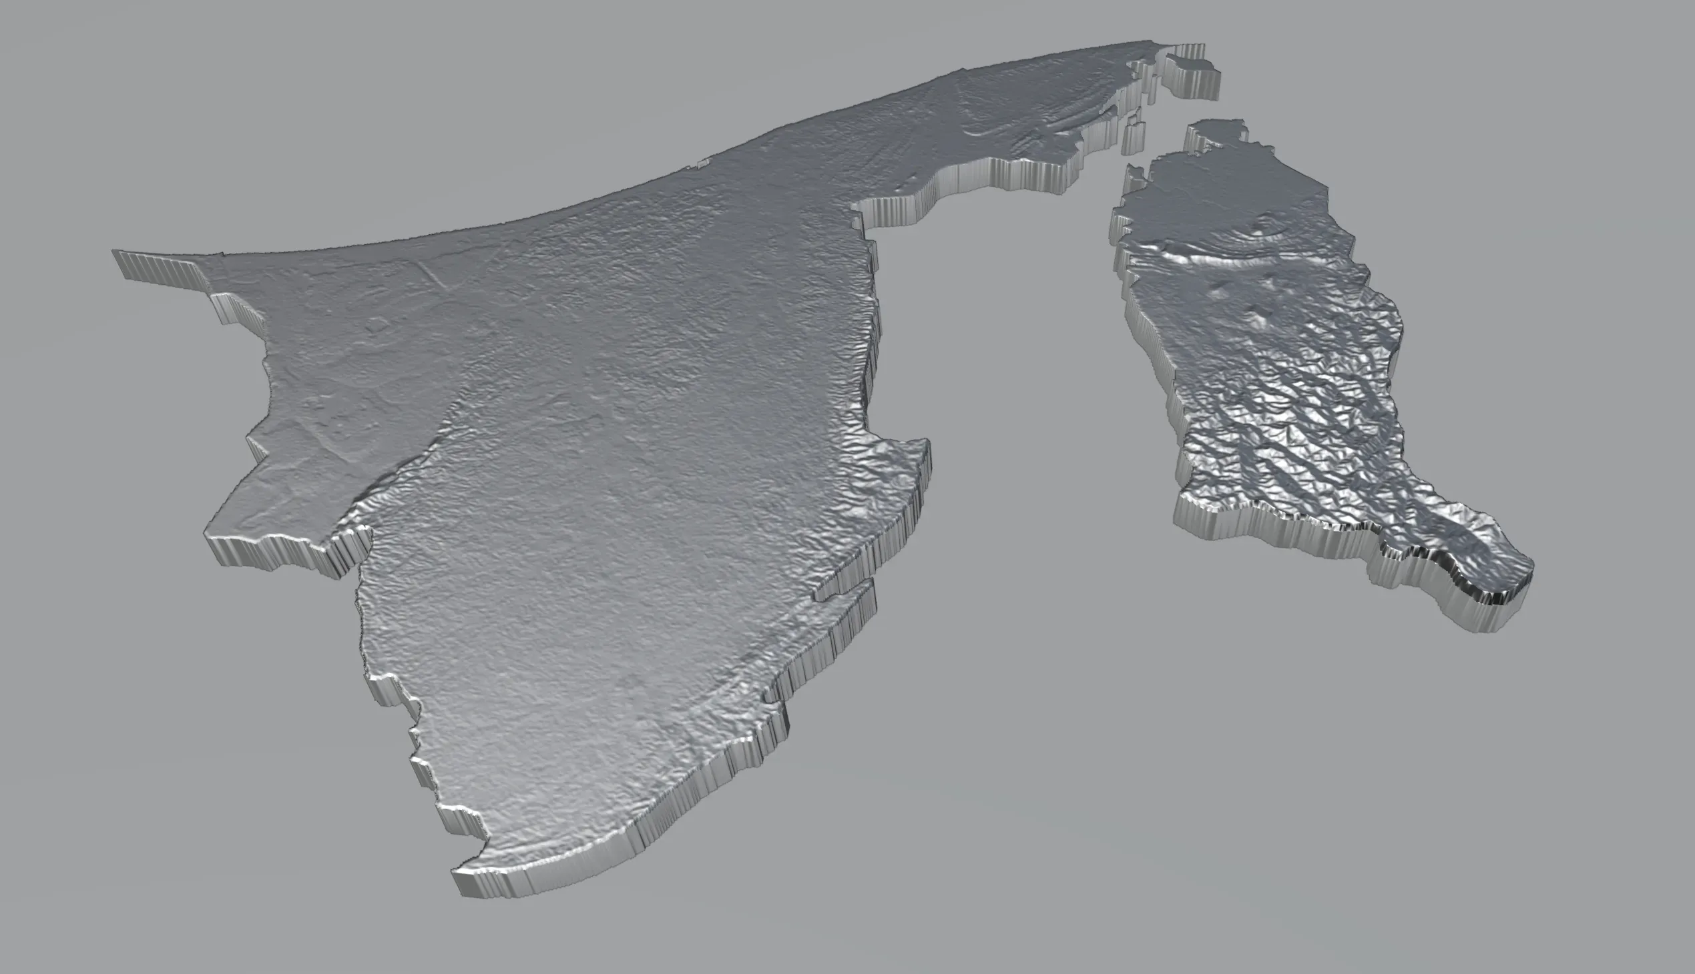Click the narrow northern coastline strip
Viewport: 1695px width, 974px height.
pos(871,134)
